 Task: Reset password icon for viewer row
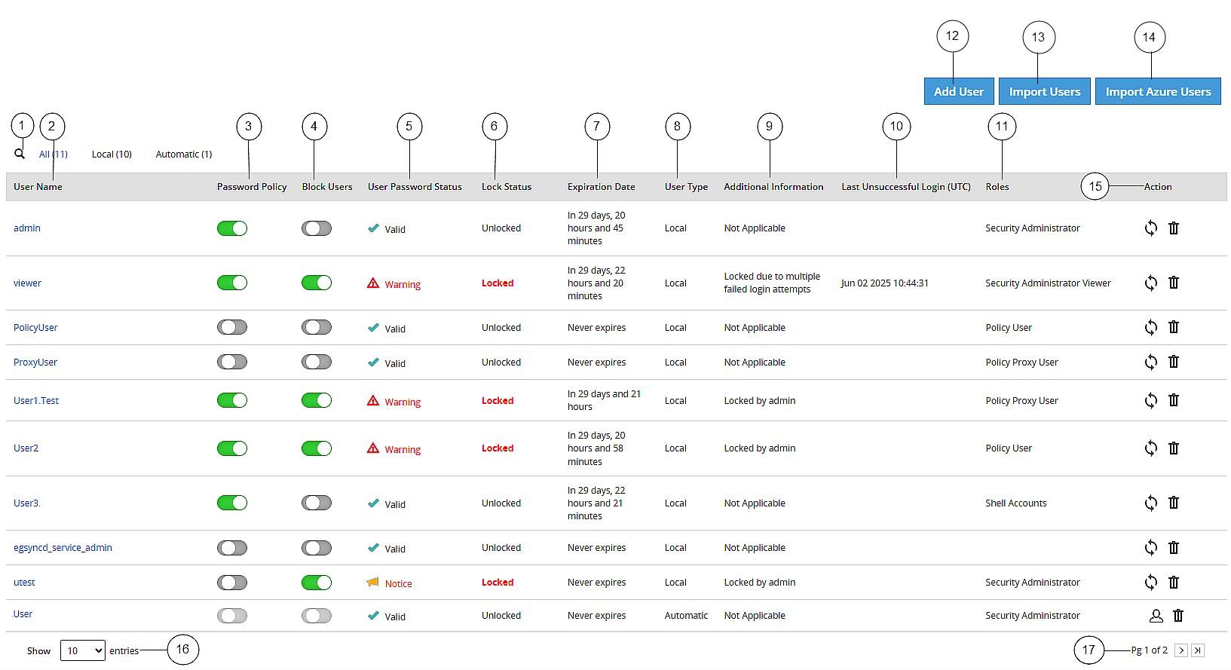[1150, 283]
